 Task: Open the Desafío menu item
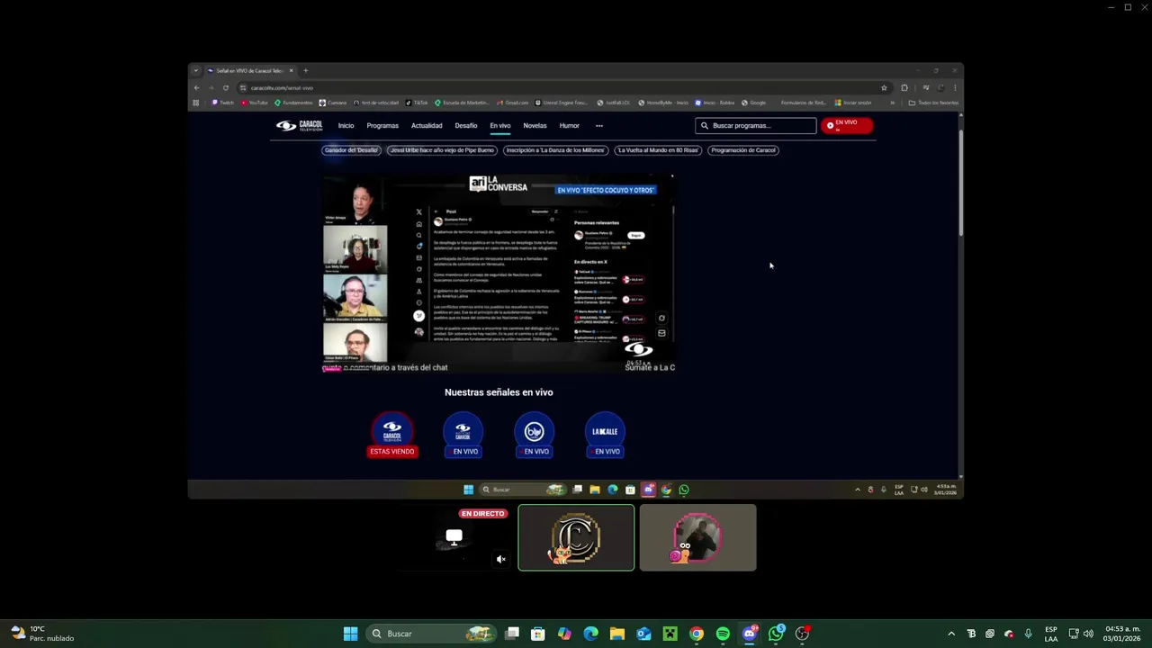[466, 126]
